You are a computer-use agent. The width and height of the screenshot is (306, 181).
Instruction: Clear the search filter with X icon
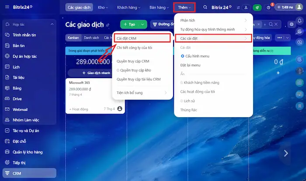(276, 24)
